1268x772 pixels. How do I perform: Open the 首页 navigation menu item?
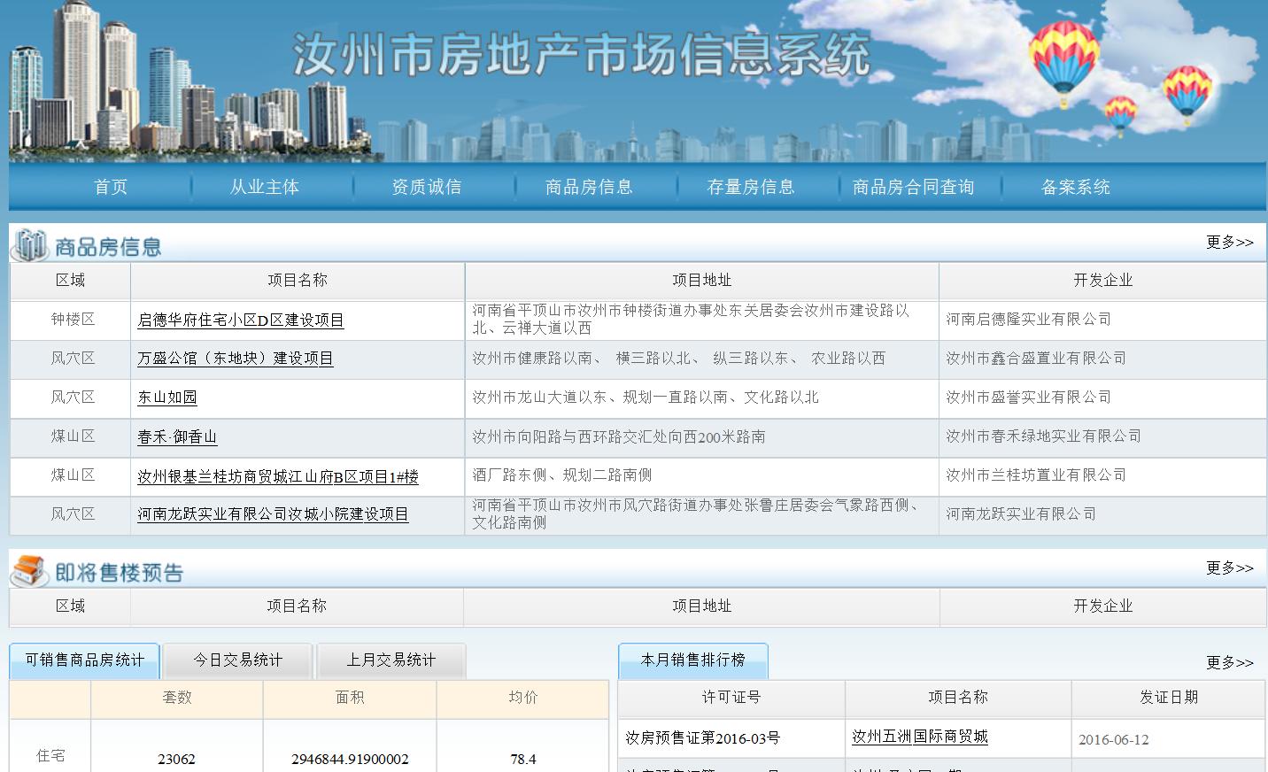[x=110, y=187]
